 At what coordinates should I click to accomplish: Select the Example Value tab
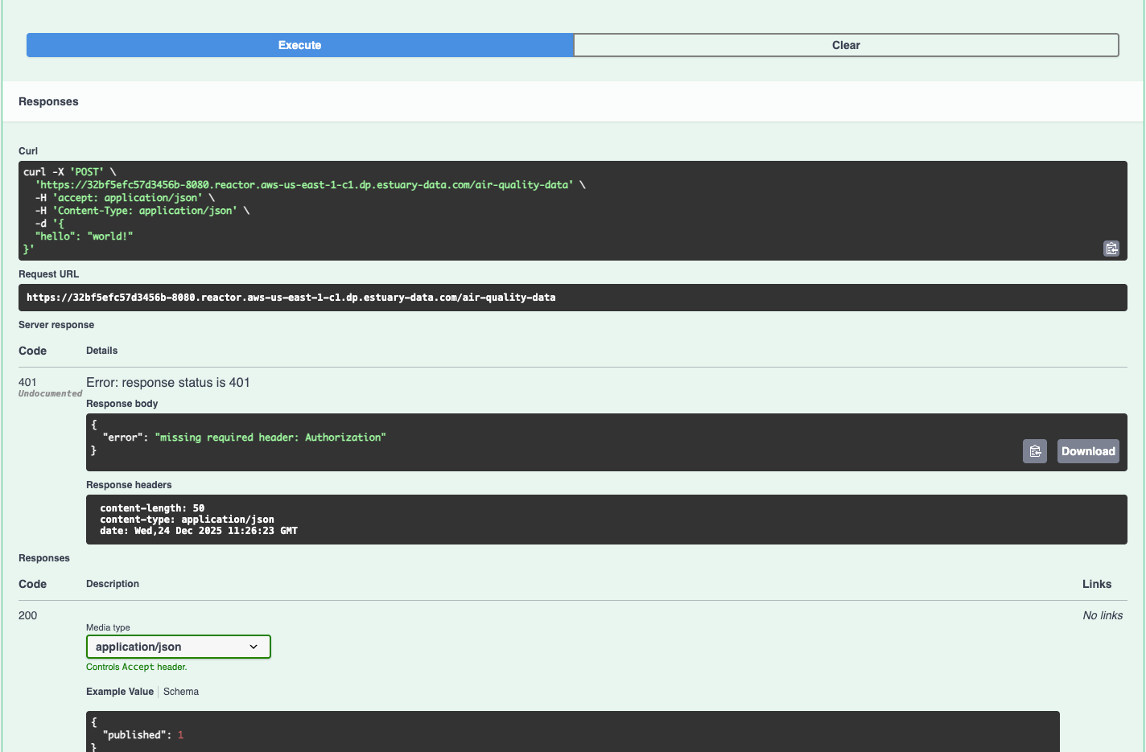tap(119, 691)
